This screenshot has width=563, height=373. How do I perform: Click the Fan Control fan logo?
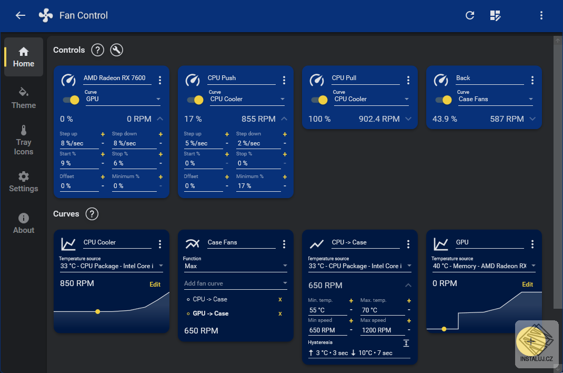coord(46,15)
